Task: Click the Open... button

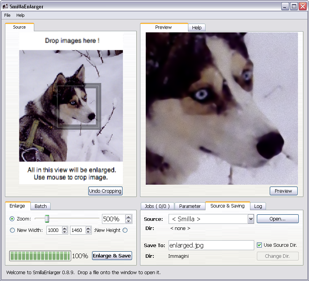Action: [x=277, y=219]
